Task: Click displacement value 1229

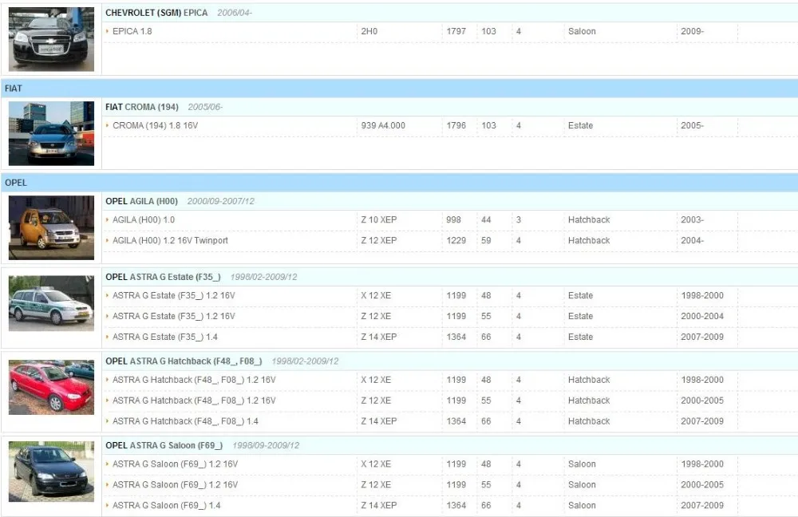Action: pos(456,240)
